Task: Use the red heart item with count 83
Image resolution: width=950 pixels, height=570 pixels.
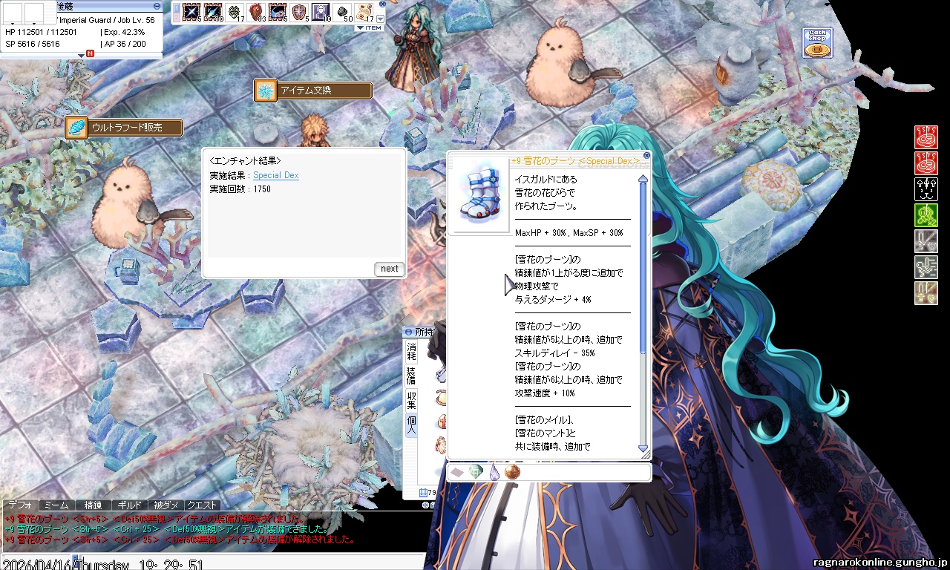Action: coord(256,12)
